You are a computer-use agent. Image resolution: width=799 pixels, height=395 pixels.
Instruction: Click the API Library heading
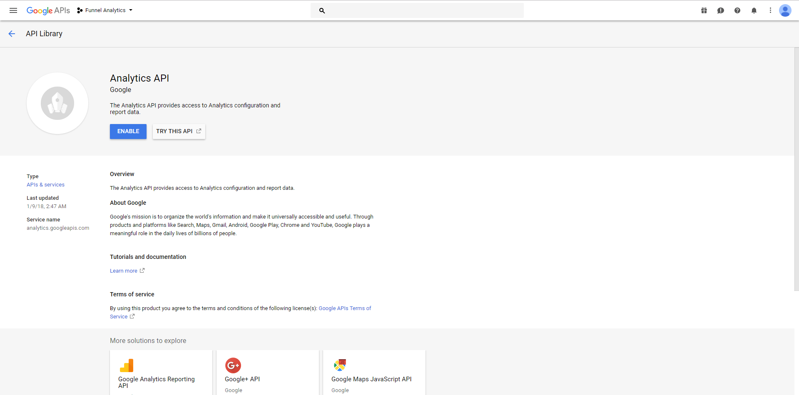(44, 34)
